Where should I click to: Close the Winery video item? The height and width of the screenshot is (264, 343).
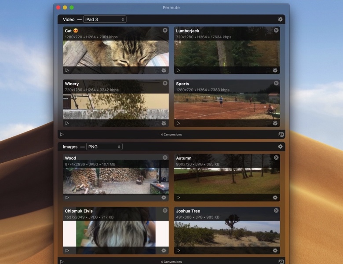165,83
